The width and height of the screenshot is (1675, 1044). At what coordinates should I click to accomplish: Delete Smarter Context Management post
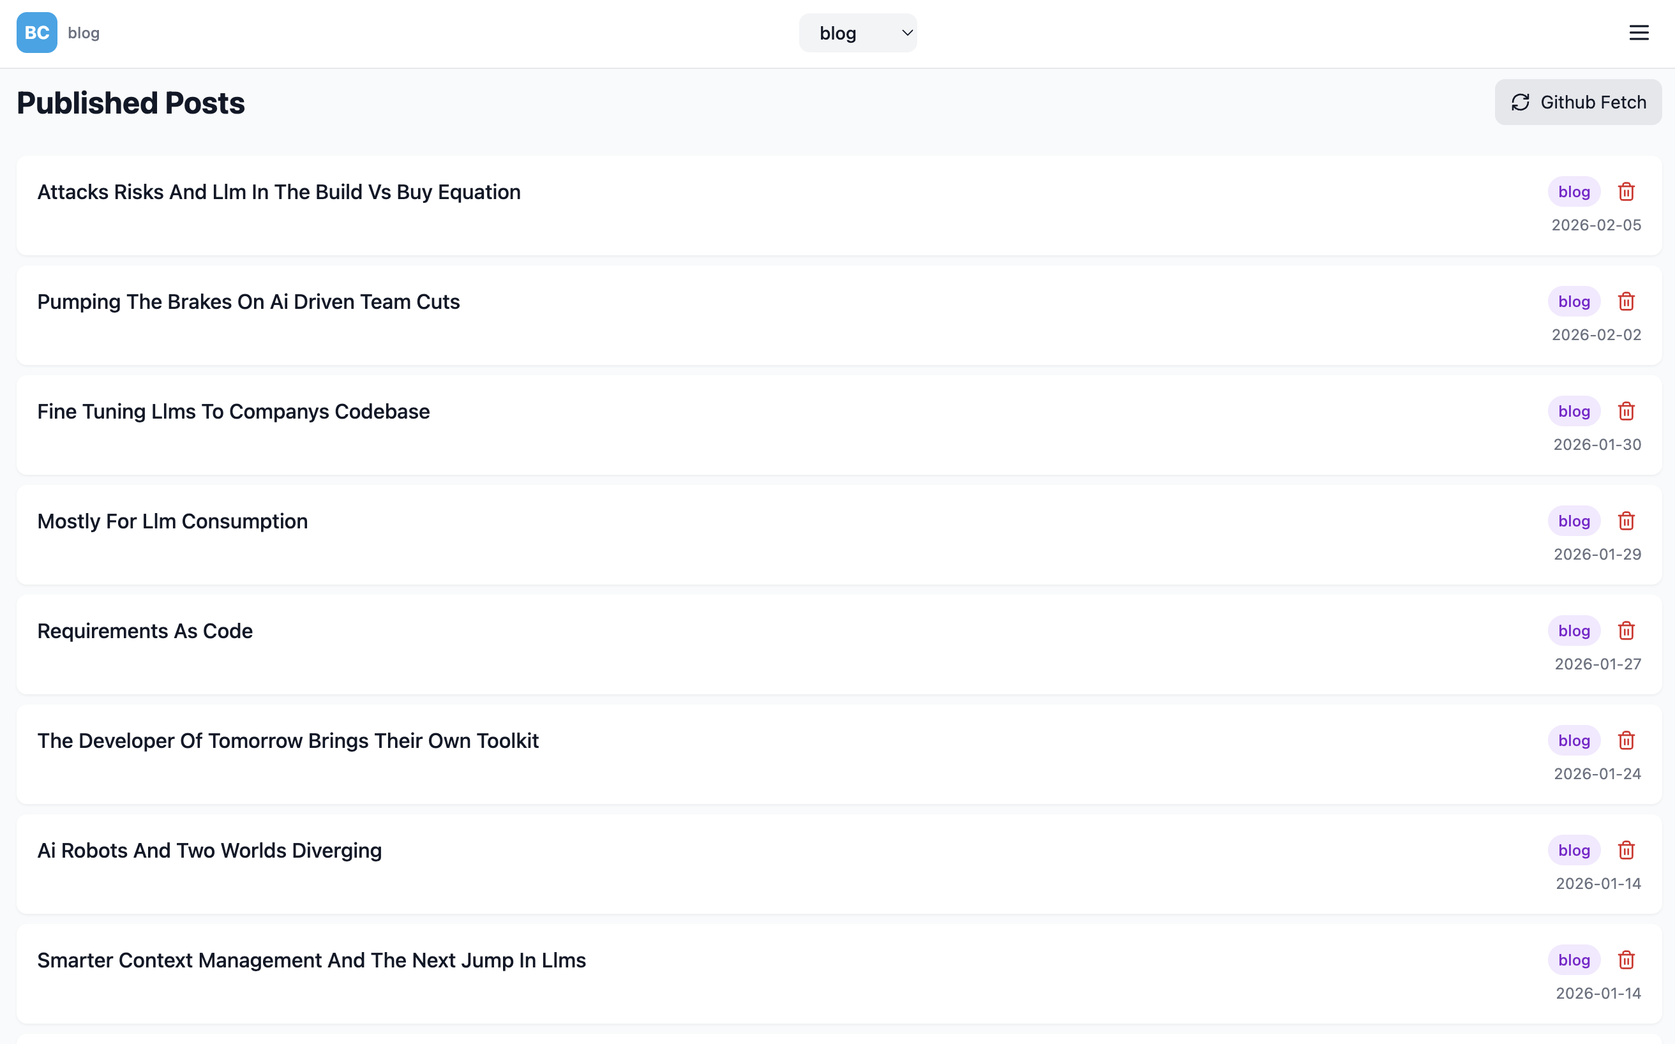(1626, 960)
